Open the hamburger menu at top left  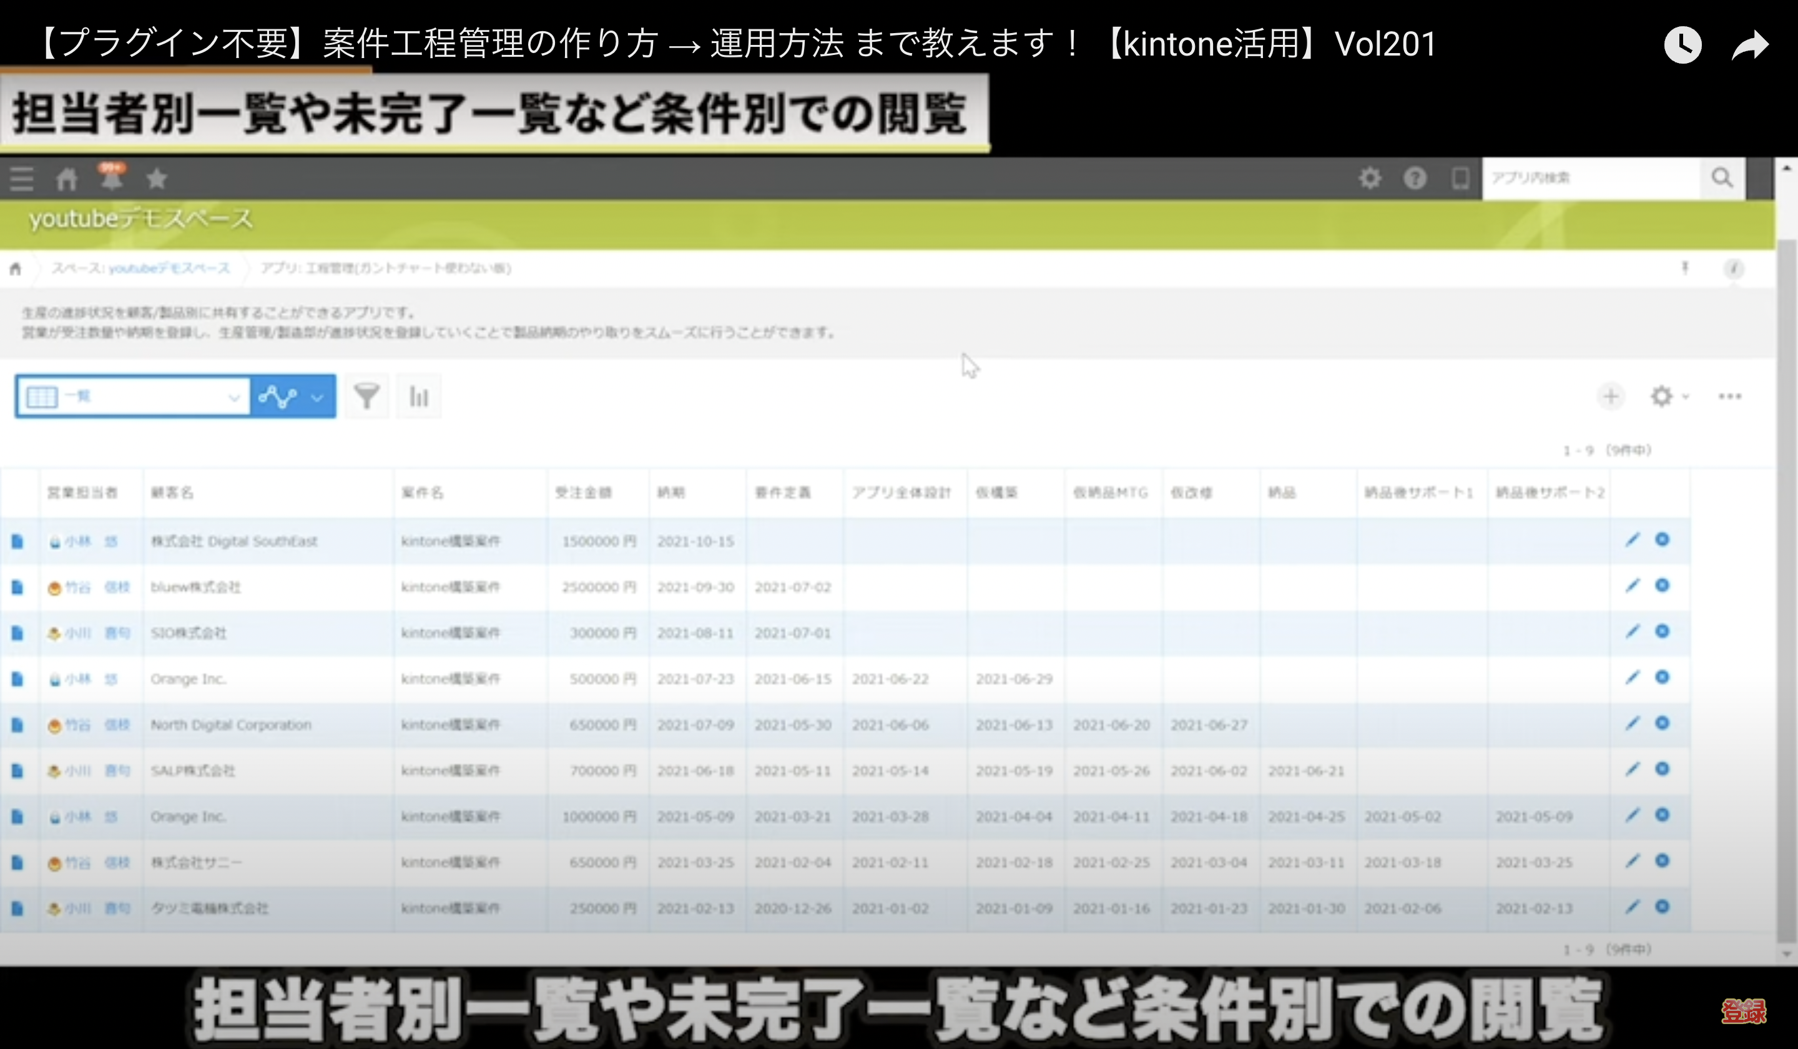pos(21,179)
